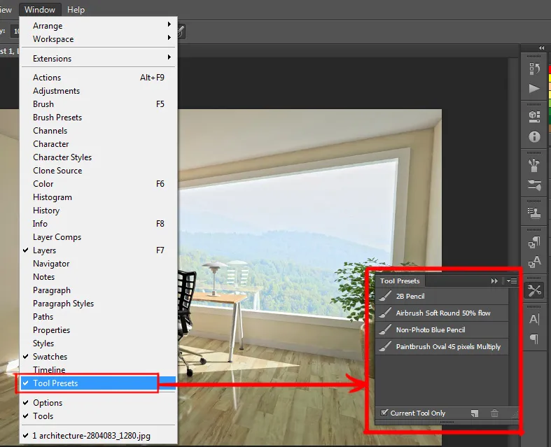Choose Actions from the Window menu
This screenshot has width=551, height=447.
pyautogui.click(x=99, y=78)
